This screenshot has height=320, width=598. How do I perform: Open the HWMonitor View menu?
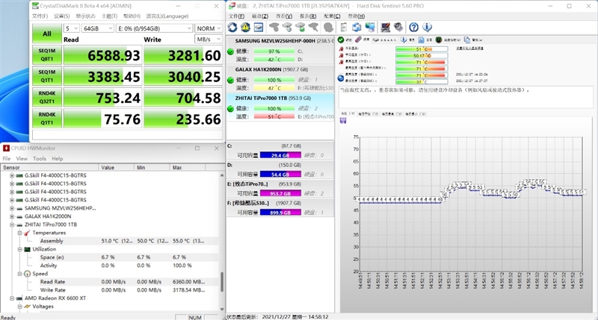coord(22,159)
